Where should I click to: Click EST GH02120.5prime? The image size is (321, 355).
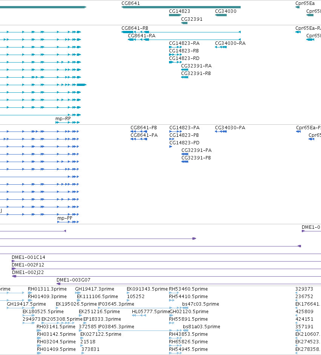pos(189,312)
